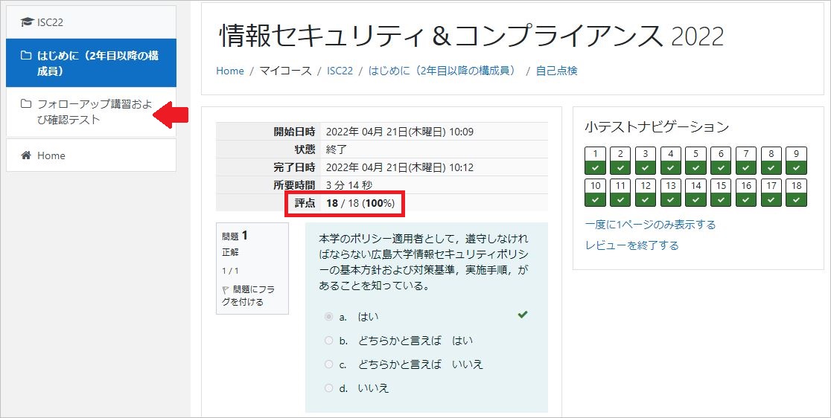This screenshot has height=418, width=831.
Task: Jump to question 13 in quiz navigation
Action: 670,193
